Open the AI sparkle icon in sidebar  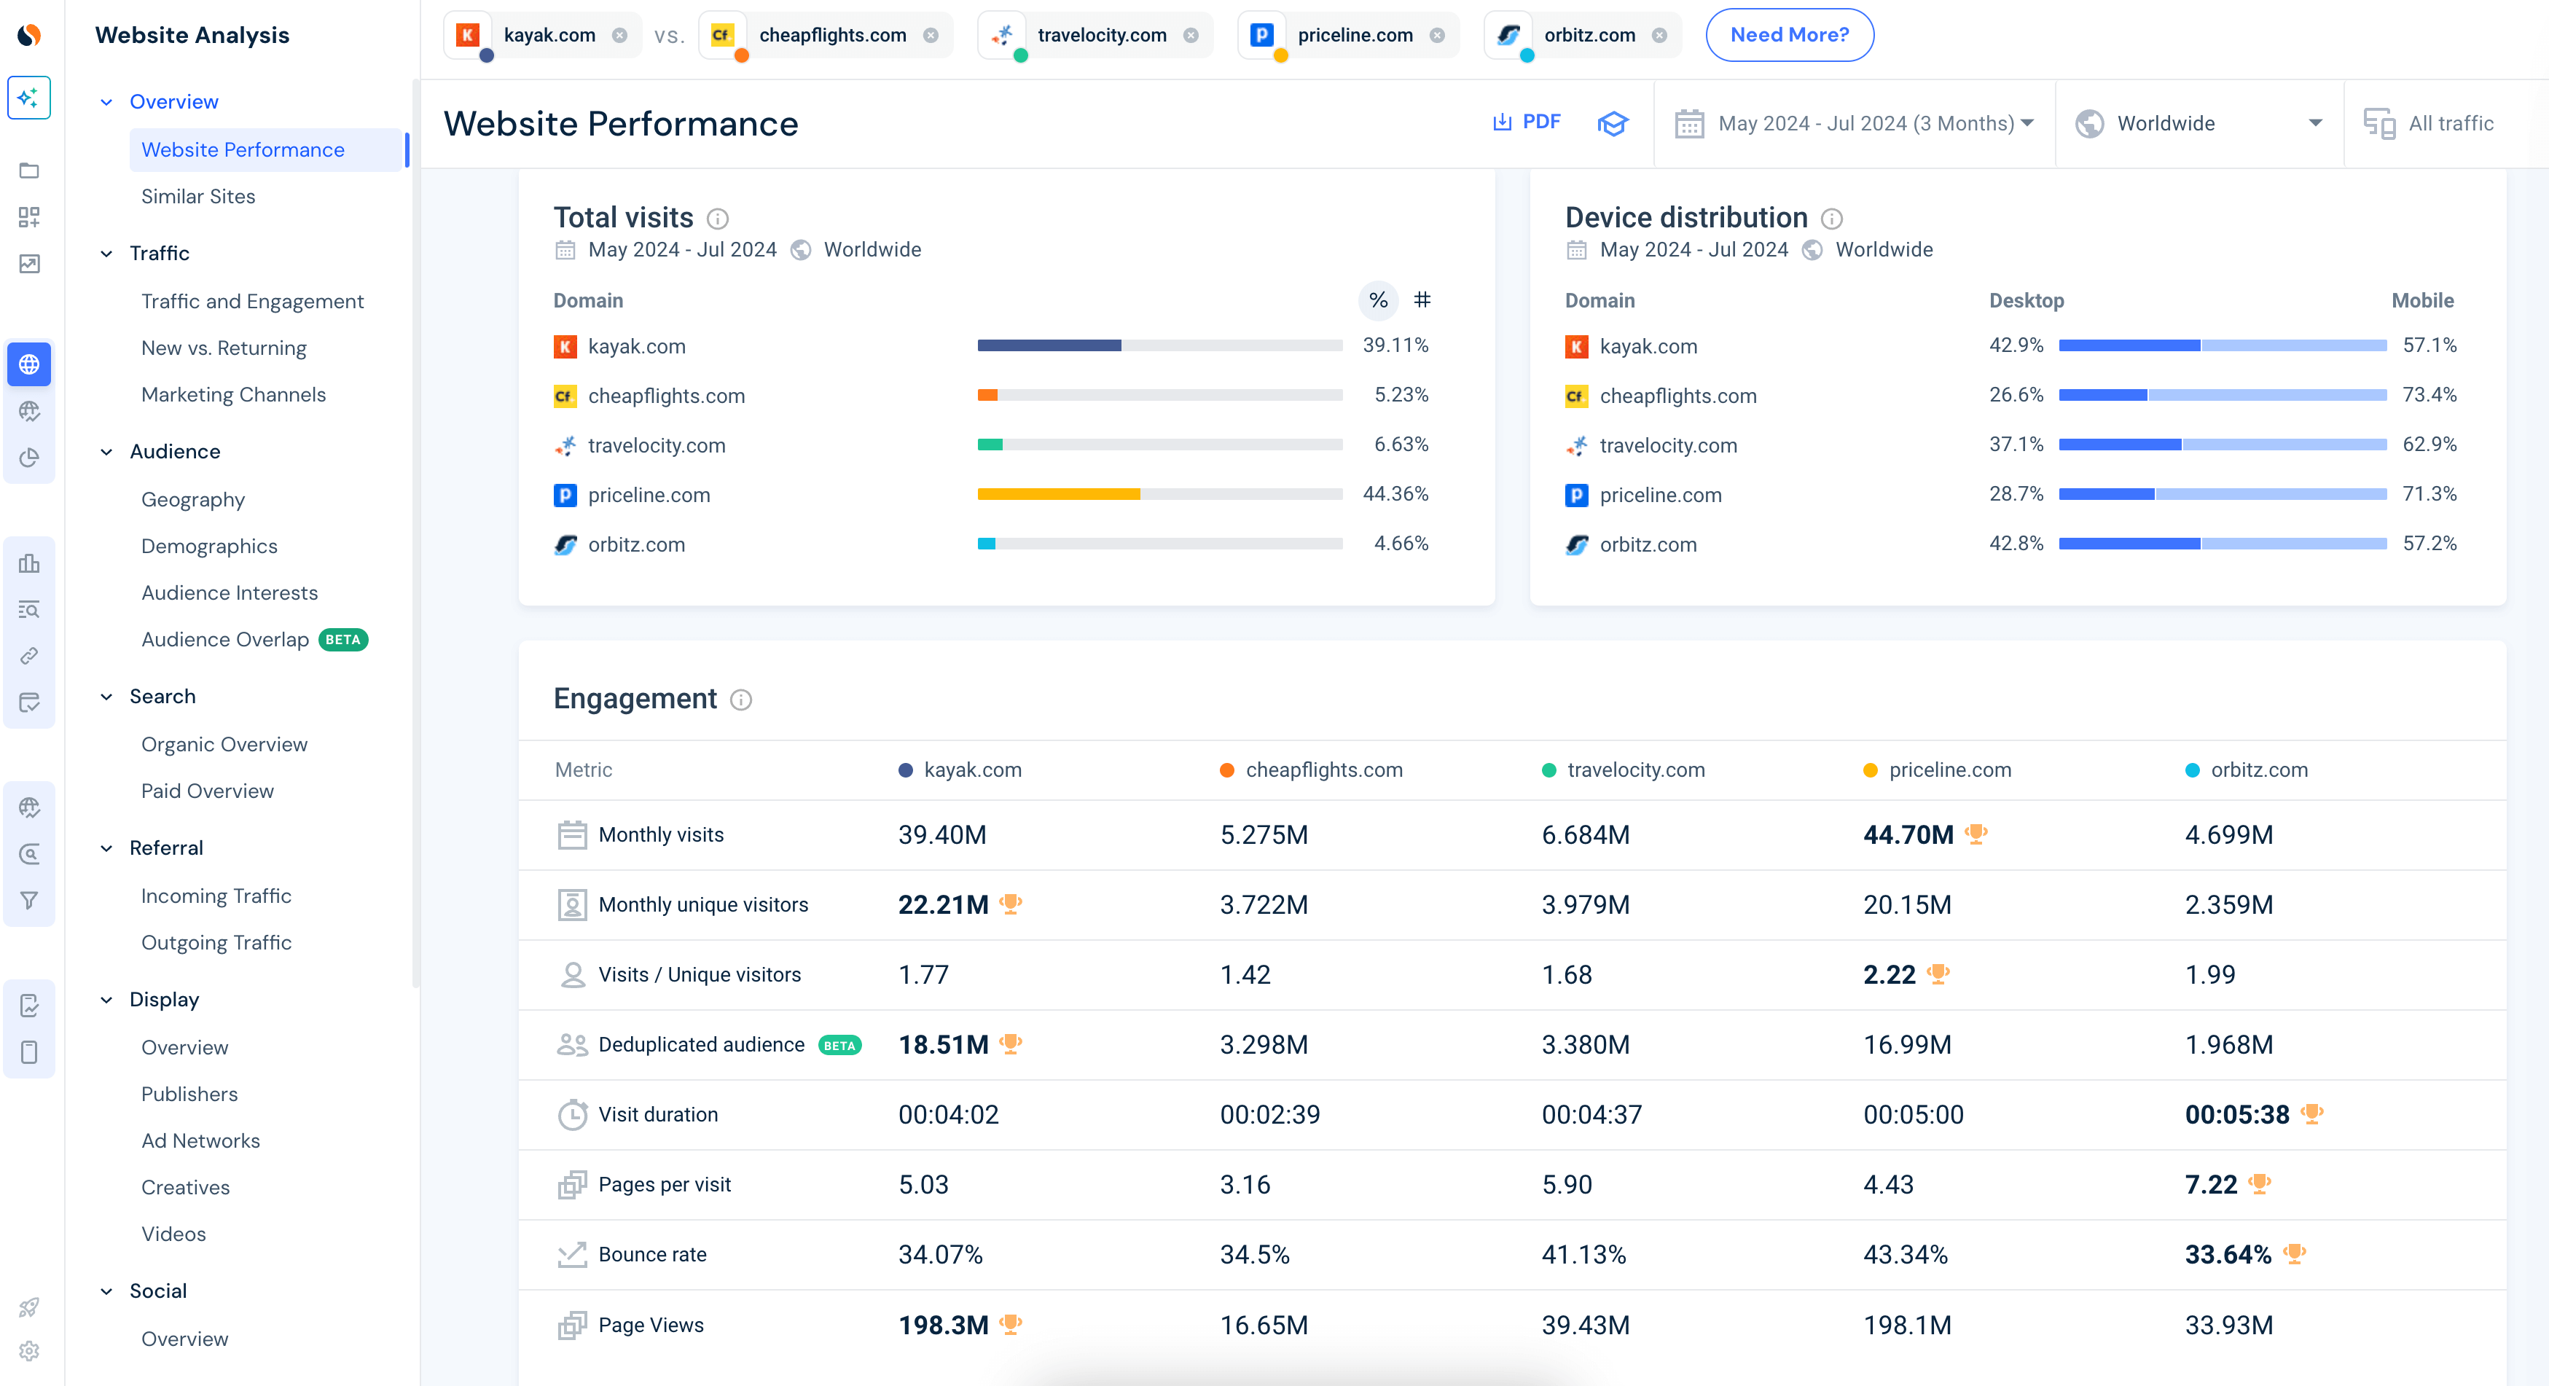pos(28,98)
